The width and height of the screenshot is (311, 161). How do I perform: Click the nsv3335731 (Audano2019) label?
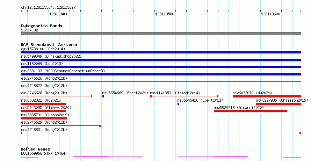[45, 115]
